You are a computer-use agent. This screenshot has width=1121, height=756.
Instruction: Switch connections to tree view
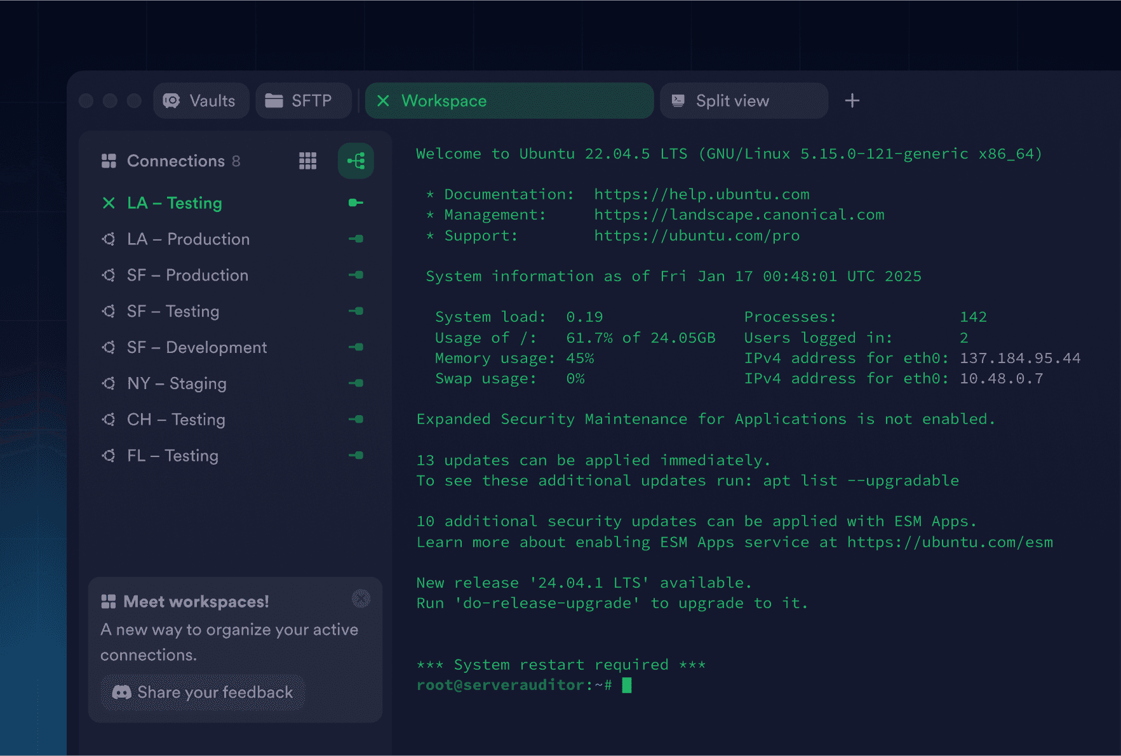coord(356,161)
